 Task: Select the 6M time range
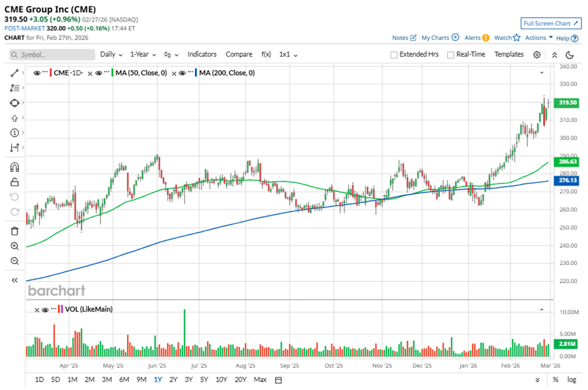tap(124, 380)
